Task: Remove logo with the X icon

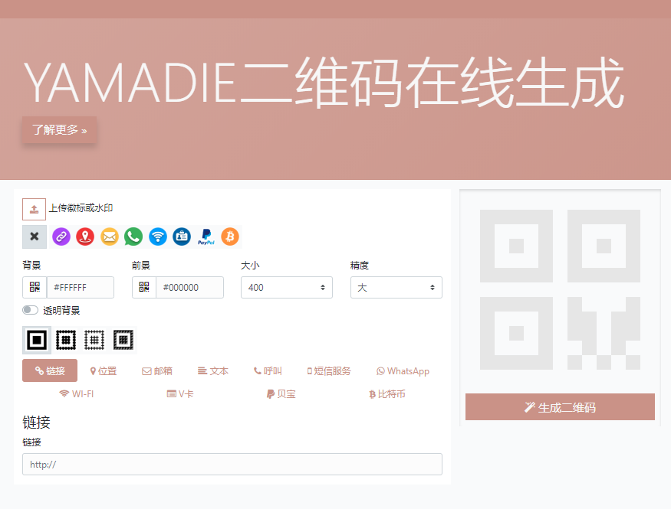Action: [x=35, y=237]
